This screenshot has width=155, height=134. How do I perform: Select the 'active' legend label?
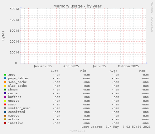point(14,119)
